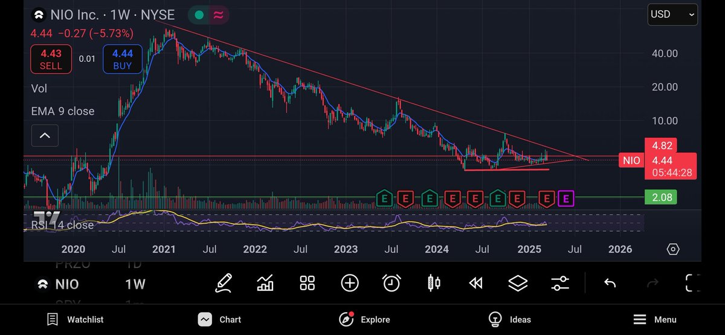The width and height of the screenshot is (725, 335).
Task: Redo action arrow
Action: tap(652, 283)
